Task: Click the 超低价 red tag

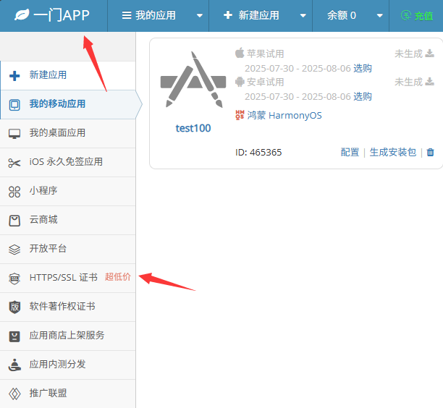Action: pyautogui.click(x=118, y=277)
